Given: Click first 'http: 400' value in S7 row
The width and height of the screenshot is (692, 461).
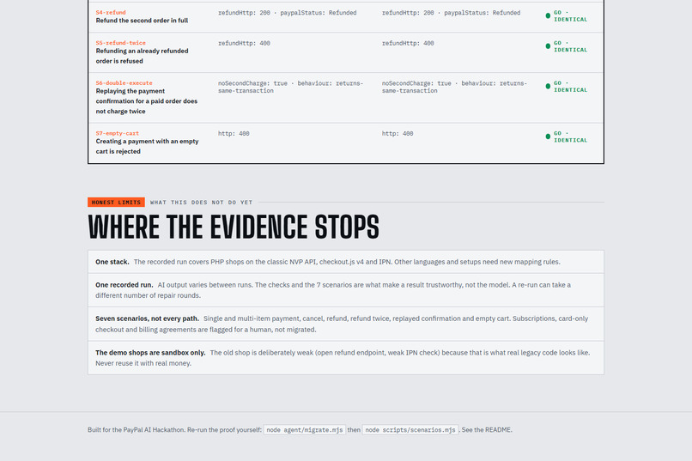Looking at the screenshot, I should pyautogui.click(x=234, y=134).
